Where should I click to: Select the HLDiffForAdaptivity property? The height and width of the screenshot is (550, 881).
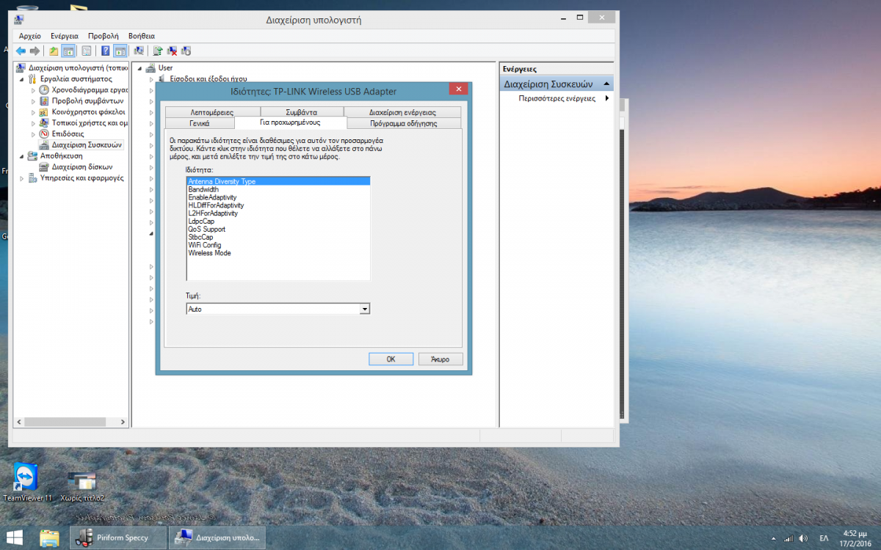coord(278,205)
